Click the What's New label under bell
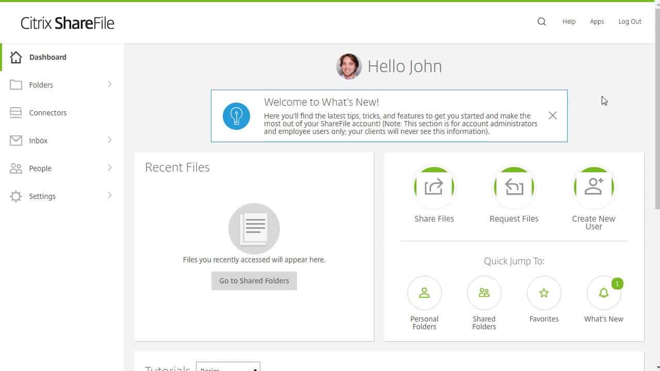 click(x=604, y=319)
